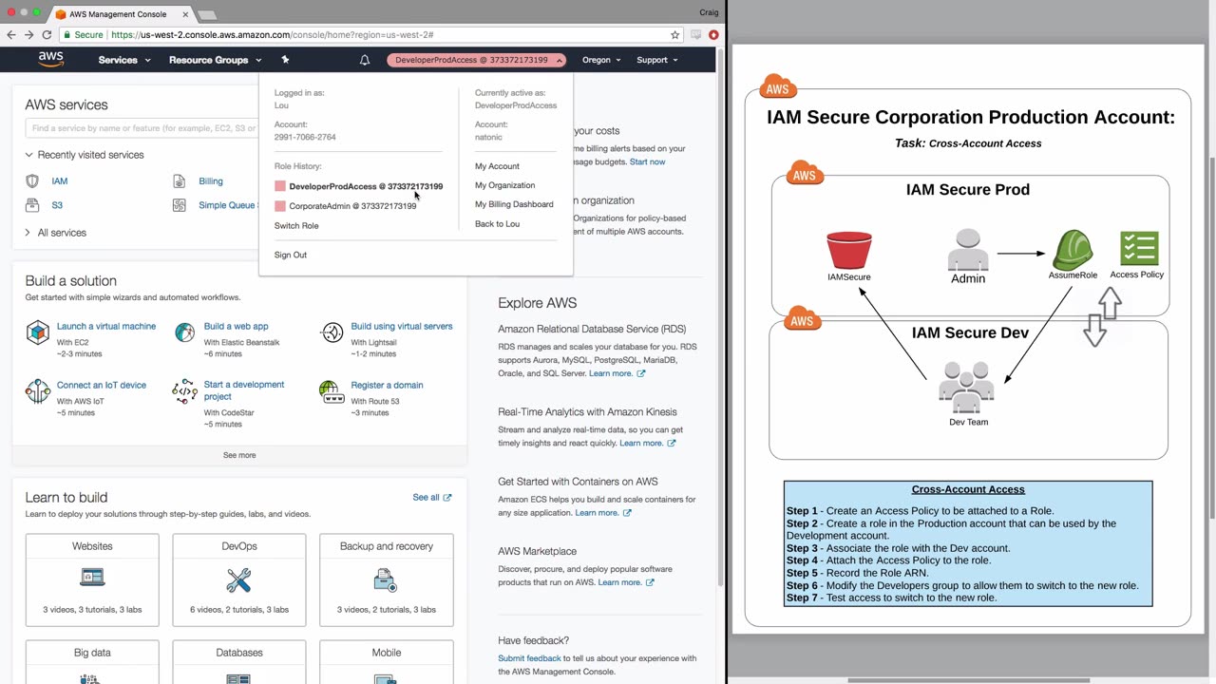The height and width of the screenshot is (684, 1216).
Task: Collapse Recently visited services section
Action: [x=85, y=155]
